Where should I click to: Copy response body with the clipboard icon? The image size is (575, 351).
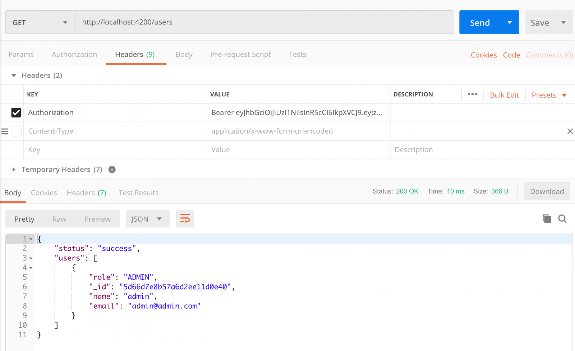(547, 218)
